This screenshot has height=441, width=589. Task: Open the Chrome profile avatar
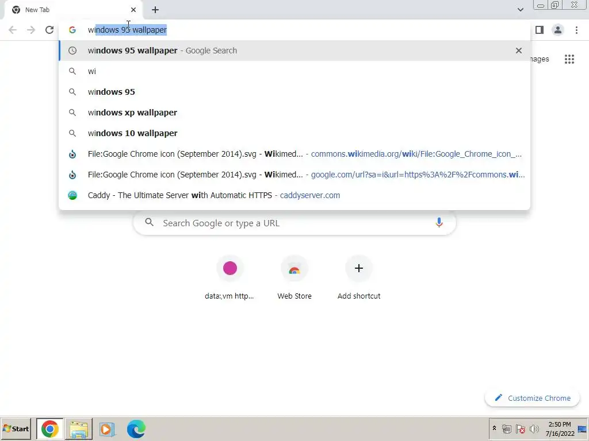[x=558, y=30]
